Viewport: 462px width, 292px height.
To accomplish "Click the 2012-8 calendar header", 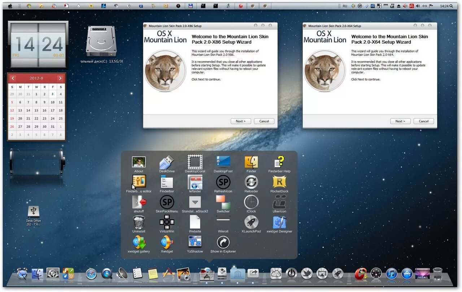I will click(36, 78).
